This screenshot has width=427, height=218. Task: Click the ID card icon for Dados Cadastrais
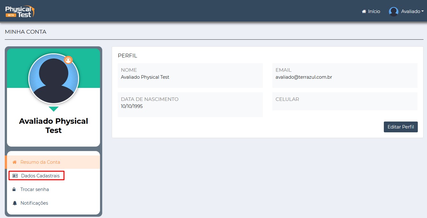pos(15,176)
